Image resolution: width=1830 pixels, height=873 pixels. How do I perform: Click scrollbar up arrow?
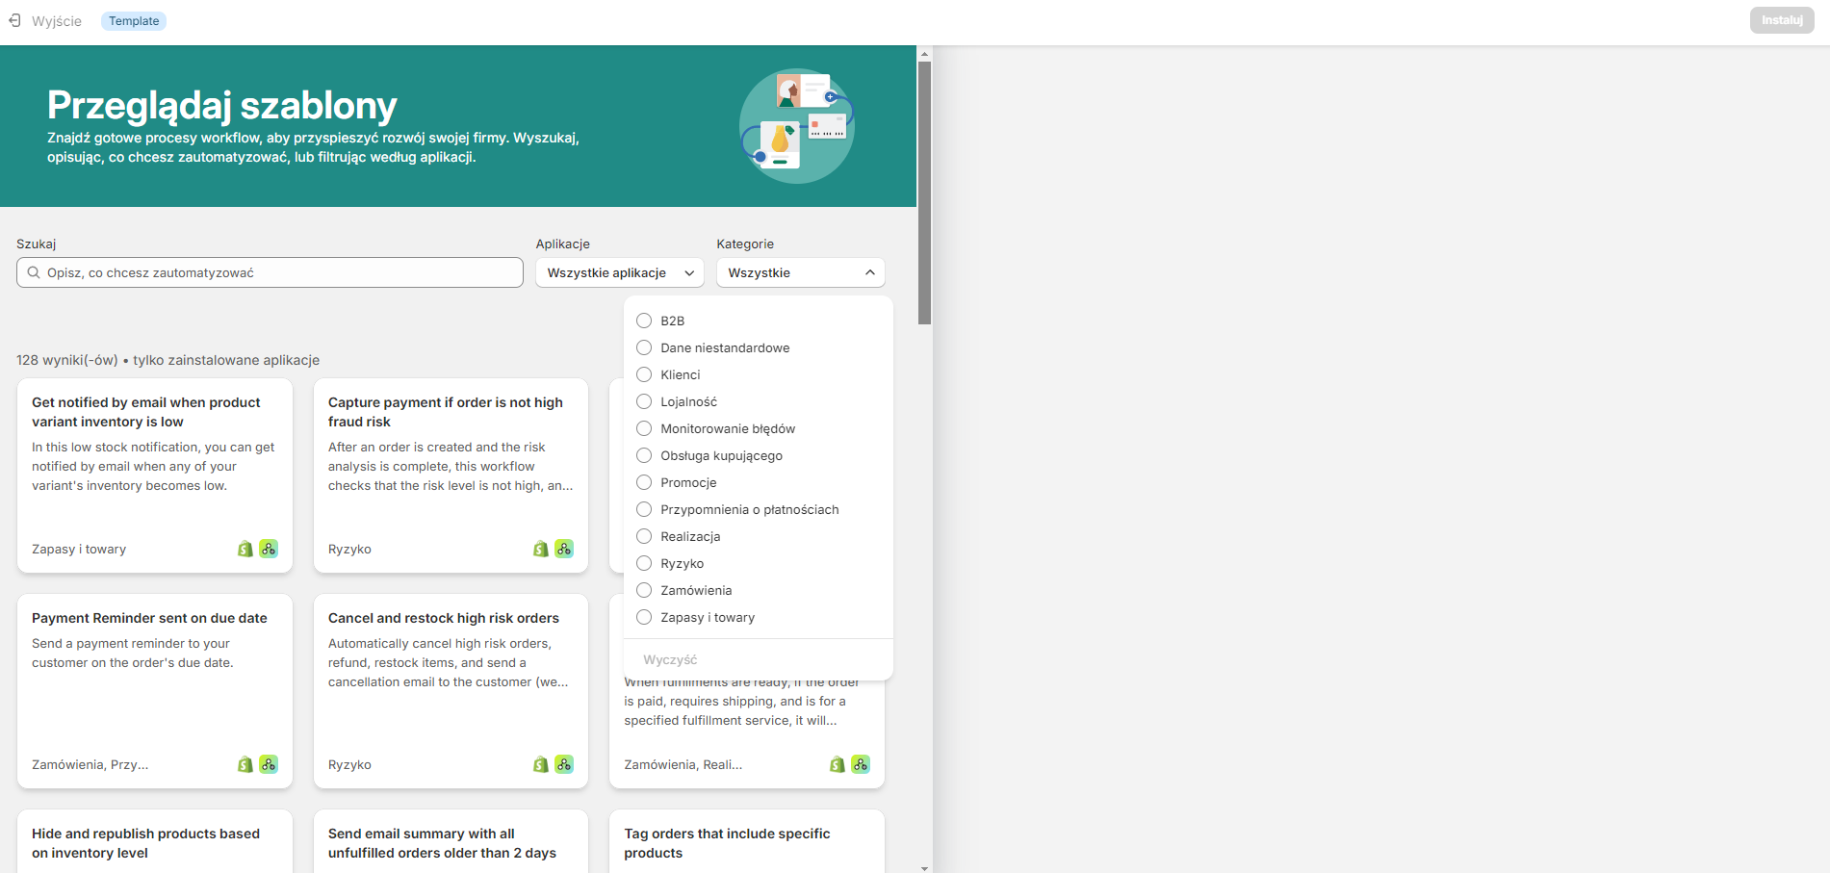[x=924, y=54]
